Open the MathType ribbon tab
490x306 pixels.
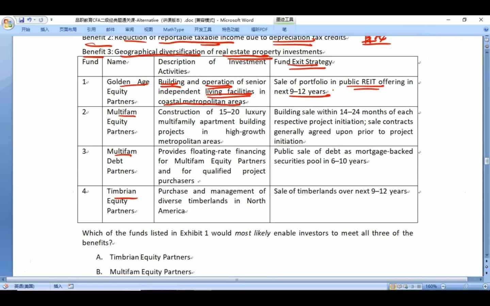(x=174, y=30)
